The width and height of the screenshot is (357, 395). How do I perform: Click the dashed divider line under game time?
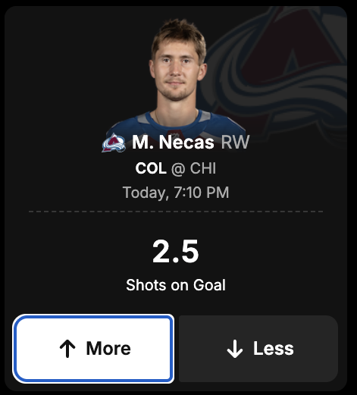(176, 212)
